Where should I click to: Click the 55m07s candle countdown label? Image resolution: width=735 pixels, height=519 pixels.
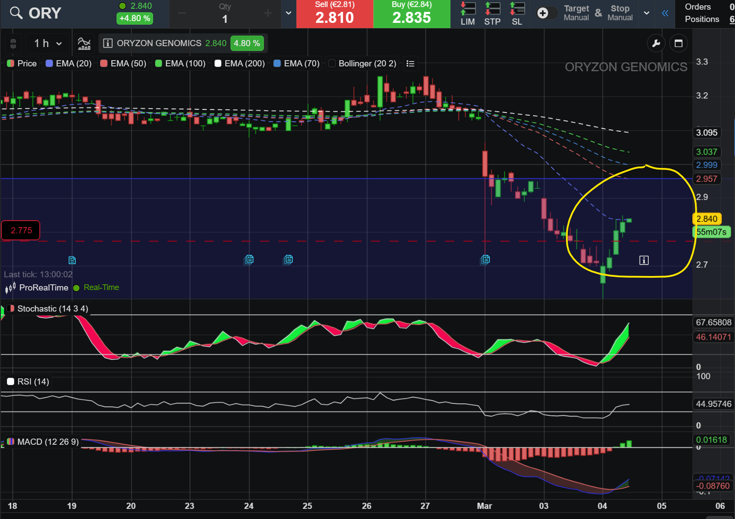click(x=711, y=232)
